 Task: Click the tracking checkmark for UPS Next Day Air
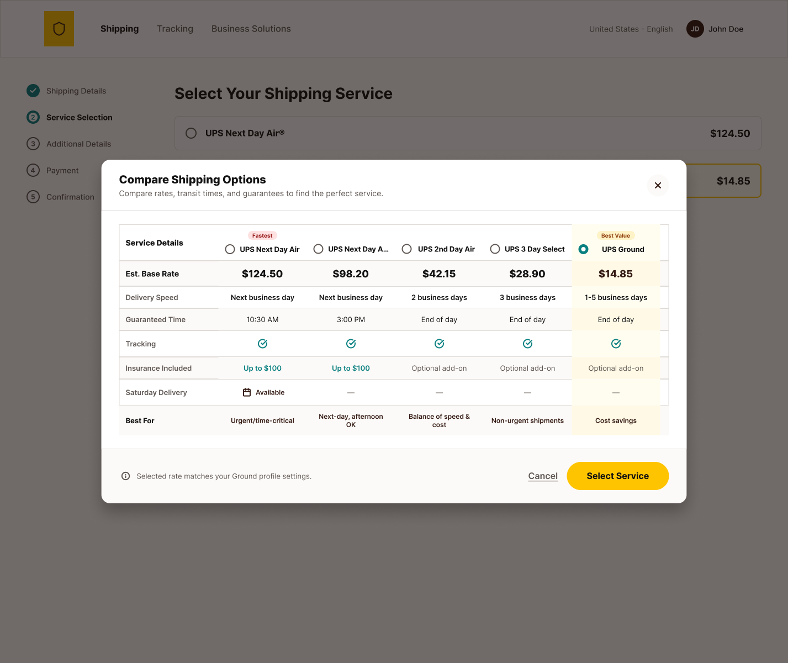tap(263, 344)
